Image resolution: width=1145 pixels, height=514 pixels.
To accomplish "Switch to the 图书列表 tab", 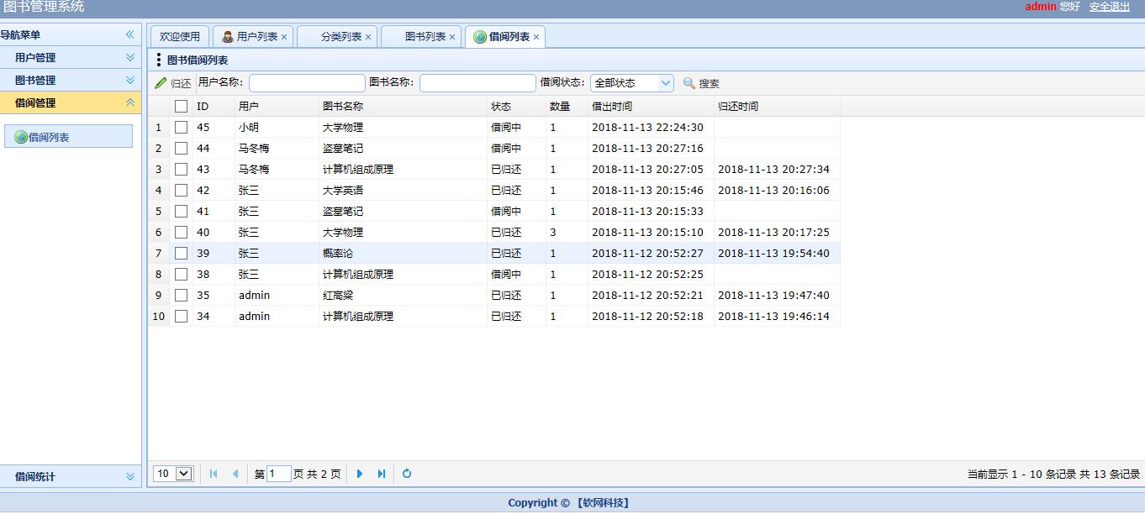I will pyautogui.click(x=425, y=37).
